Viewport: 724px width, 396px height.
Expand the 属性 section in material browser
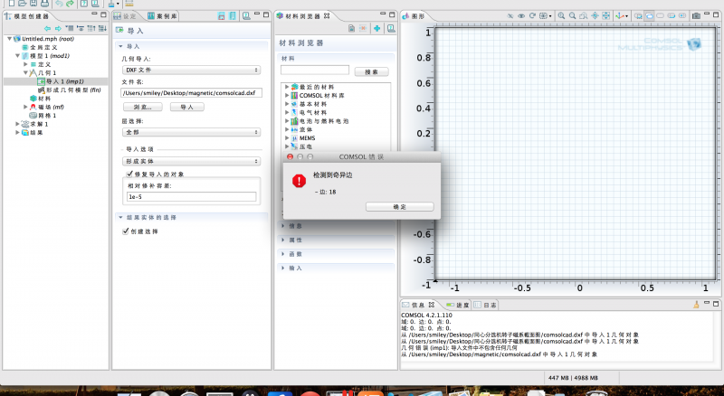(x=283, y=240)
